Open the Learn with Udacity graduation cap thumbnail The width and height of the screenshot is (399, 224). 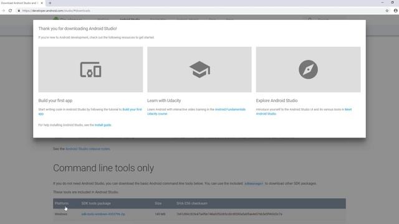[199, 69]
